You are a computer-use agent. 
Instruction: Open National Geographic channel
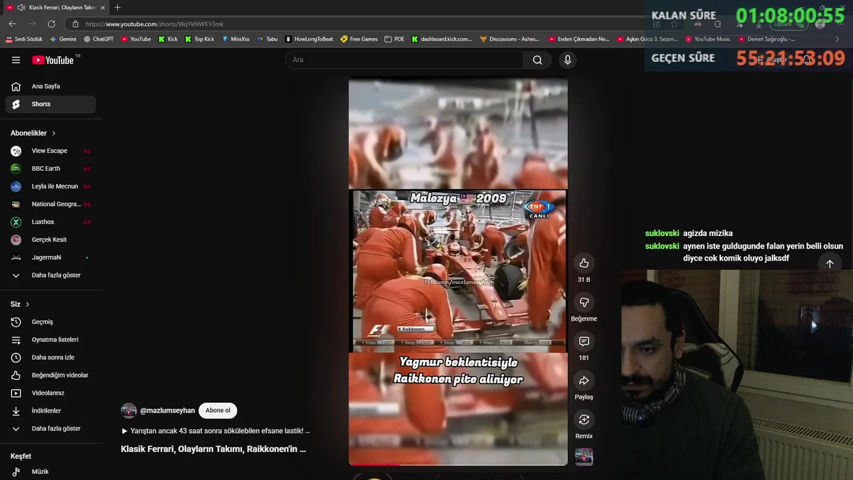pyautogui.click(x=51, y=204)
